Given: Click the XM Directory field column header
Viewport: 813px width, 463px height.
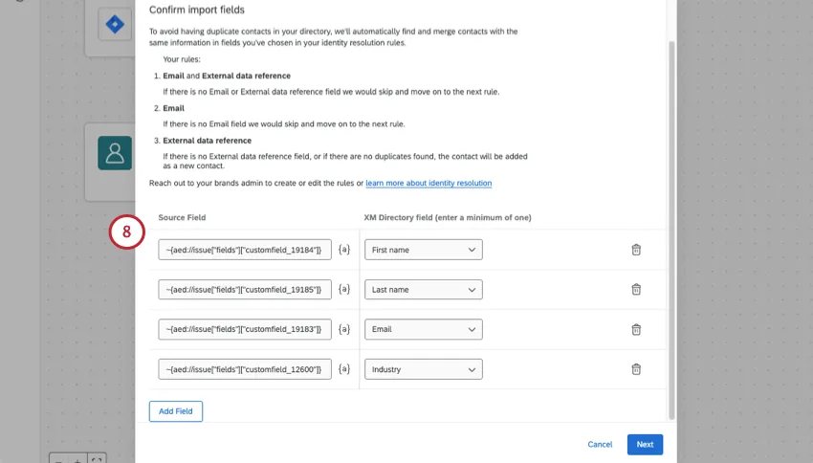Looking at the screenshot, I should coord(448,217).
